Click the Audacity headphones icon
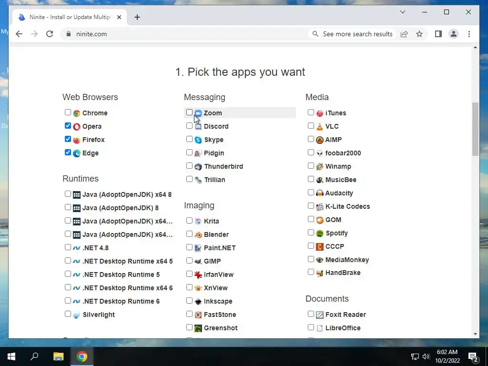 (320, 193)
